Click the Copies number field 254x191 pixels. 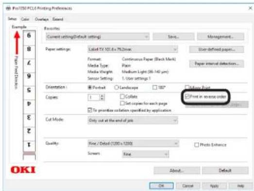94,97
